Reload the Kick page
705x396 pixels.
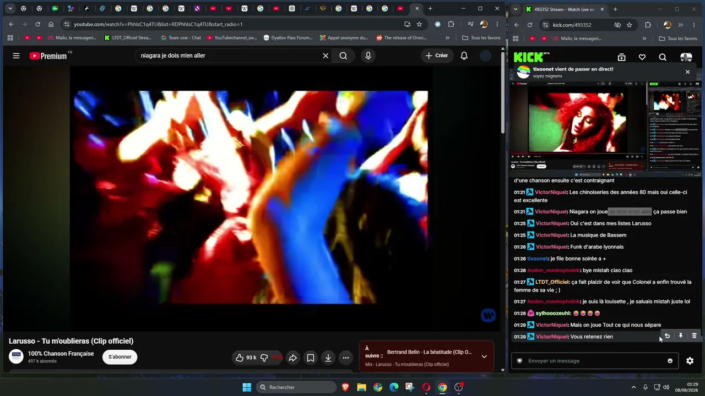click(x=530, y=25)
